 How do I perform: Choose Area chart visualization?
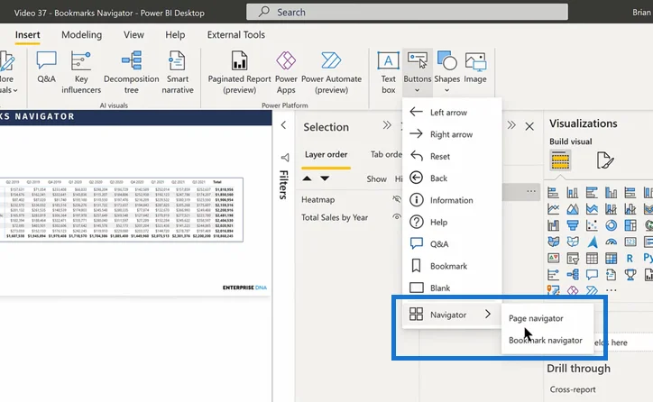click(572, 208)
